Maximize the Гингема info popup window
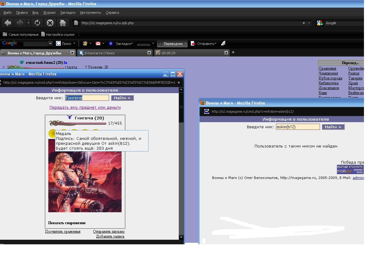The width and height of the screenshot is (371, 266). [x=173, y=74]
